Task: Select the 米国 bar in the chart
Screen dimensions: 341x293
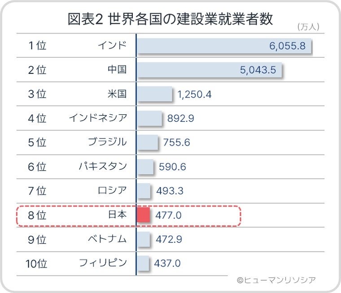Action: pyautogui.click(x=154, y=94)
